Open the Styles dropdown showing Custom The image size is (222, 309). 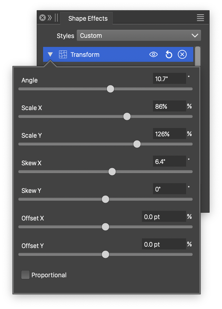[139, 36]
